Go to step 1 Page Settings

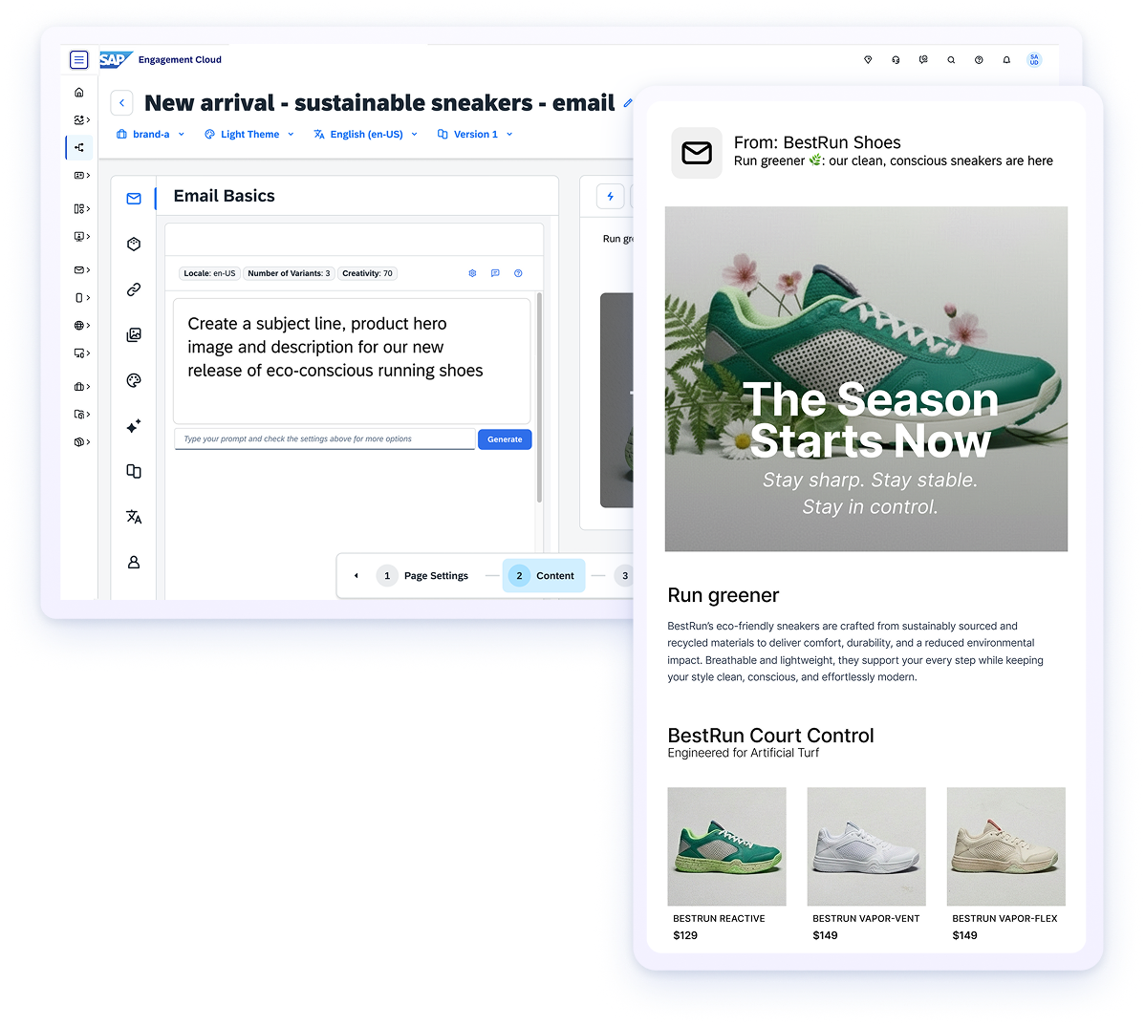point(422,576)
